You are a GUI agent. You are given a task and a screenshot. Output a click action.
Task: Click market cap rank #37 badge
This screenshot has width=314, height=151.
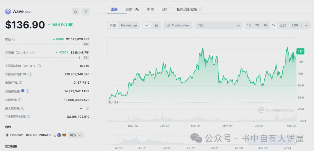coord(86,44)
